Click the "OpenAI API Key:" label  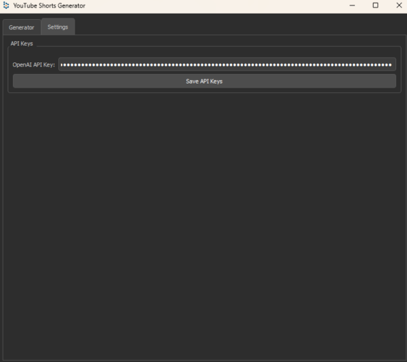(x=33, y=65)
